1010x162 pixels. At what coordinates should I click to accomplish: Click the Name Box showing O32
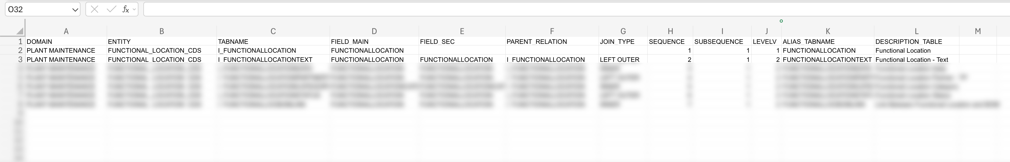37,9
